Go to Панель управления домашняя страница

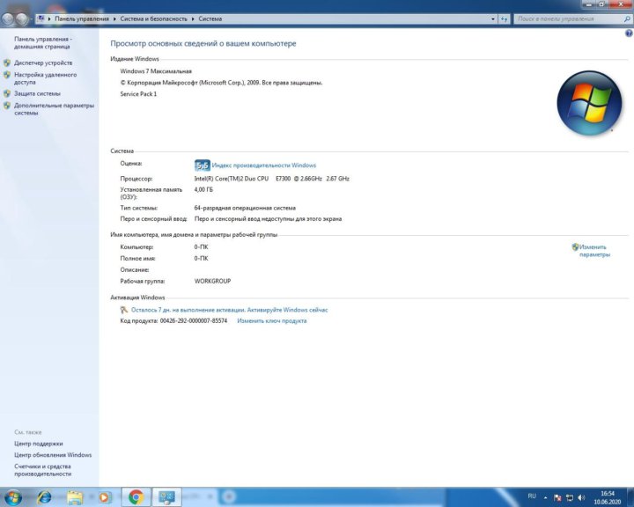(43, 43)
